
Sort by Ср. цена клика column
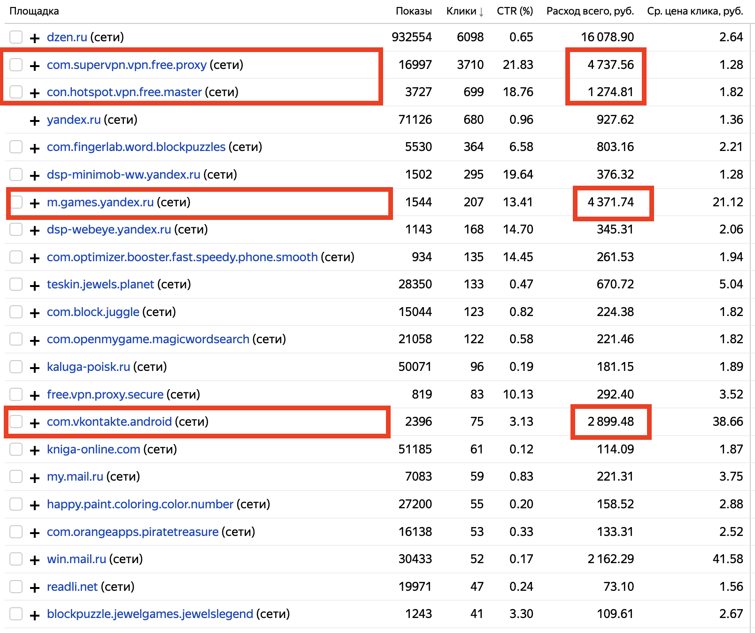pyautogui.click(x=695, y=11)
